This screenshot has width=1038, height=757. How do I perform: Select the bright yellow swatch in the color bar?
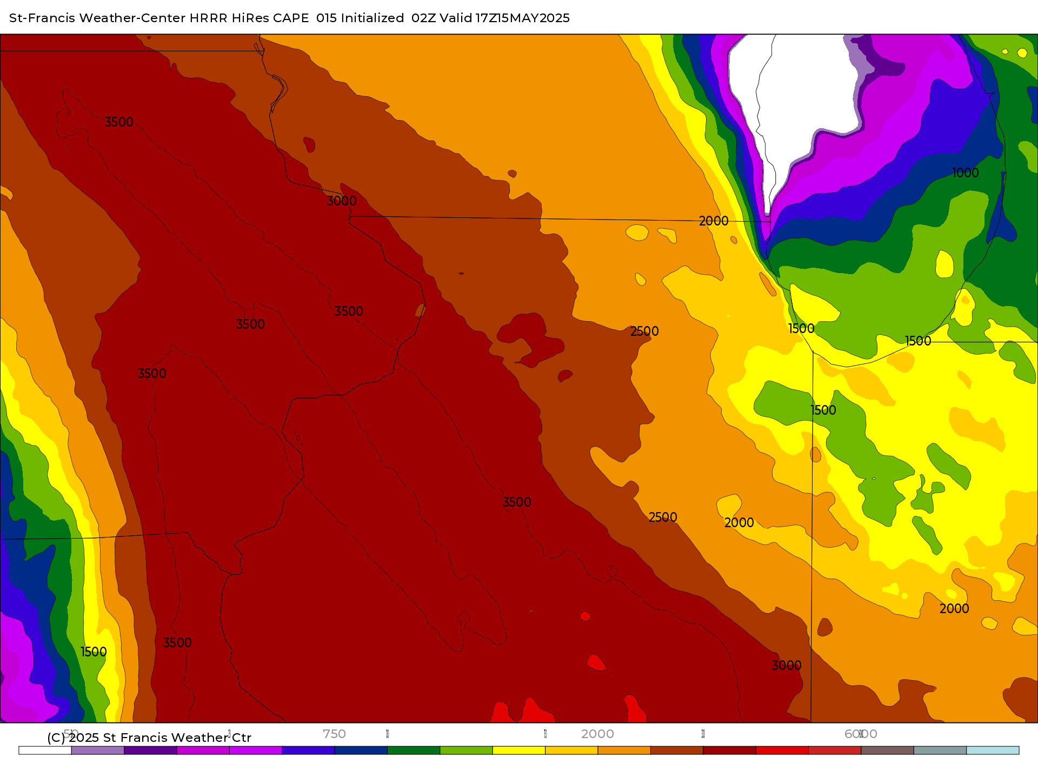click(x=519, y=751)
